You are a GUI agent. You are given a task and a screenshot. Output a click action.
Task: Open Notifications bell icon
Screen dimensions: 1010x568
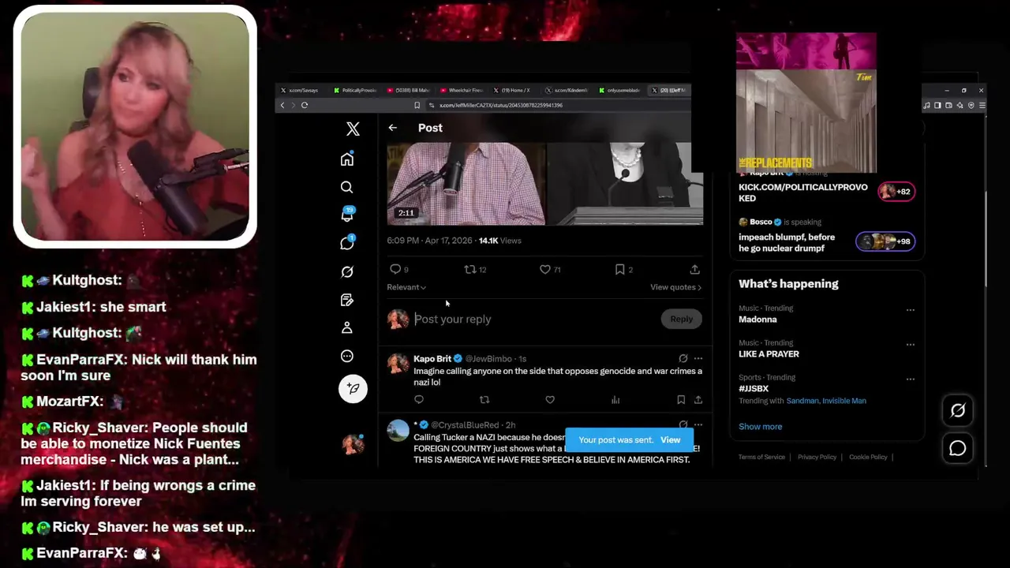pyautogui.click(x=347, y=215)
